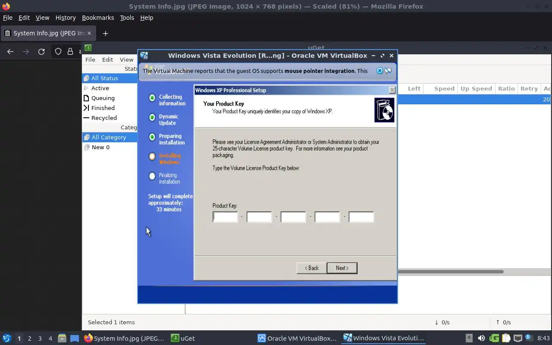Reload the page in Firefox
The width and height of the screenshot is (552, 345).
(x=41, y=51)
